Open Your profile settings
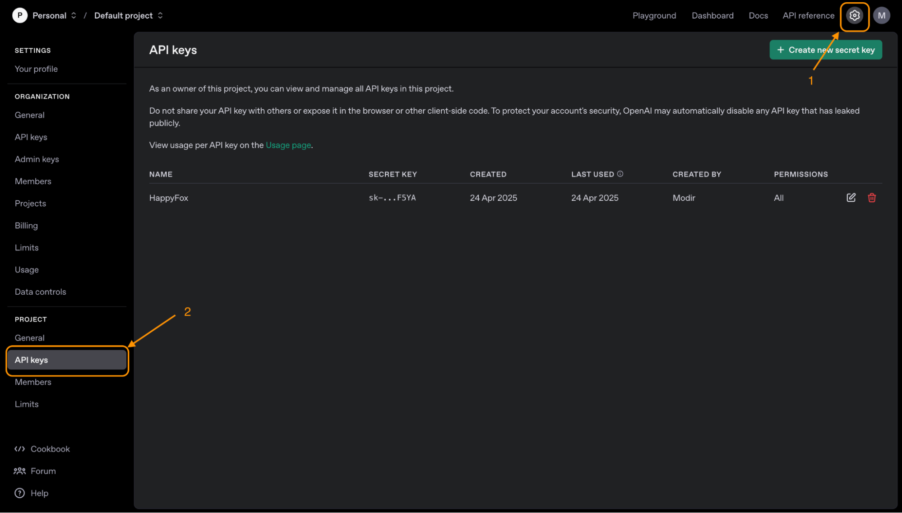The height and width of the screenshot is (513, 902). click(x=36, y=69)
